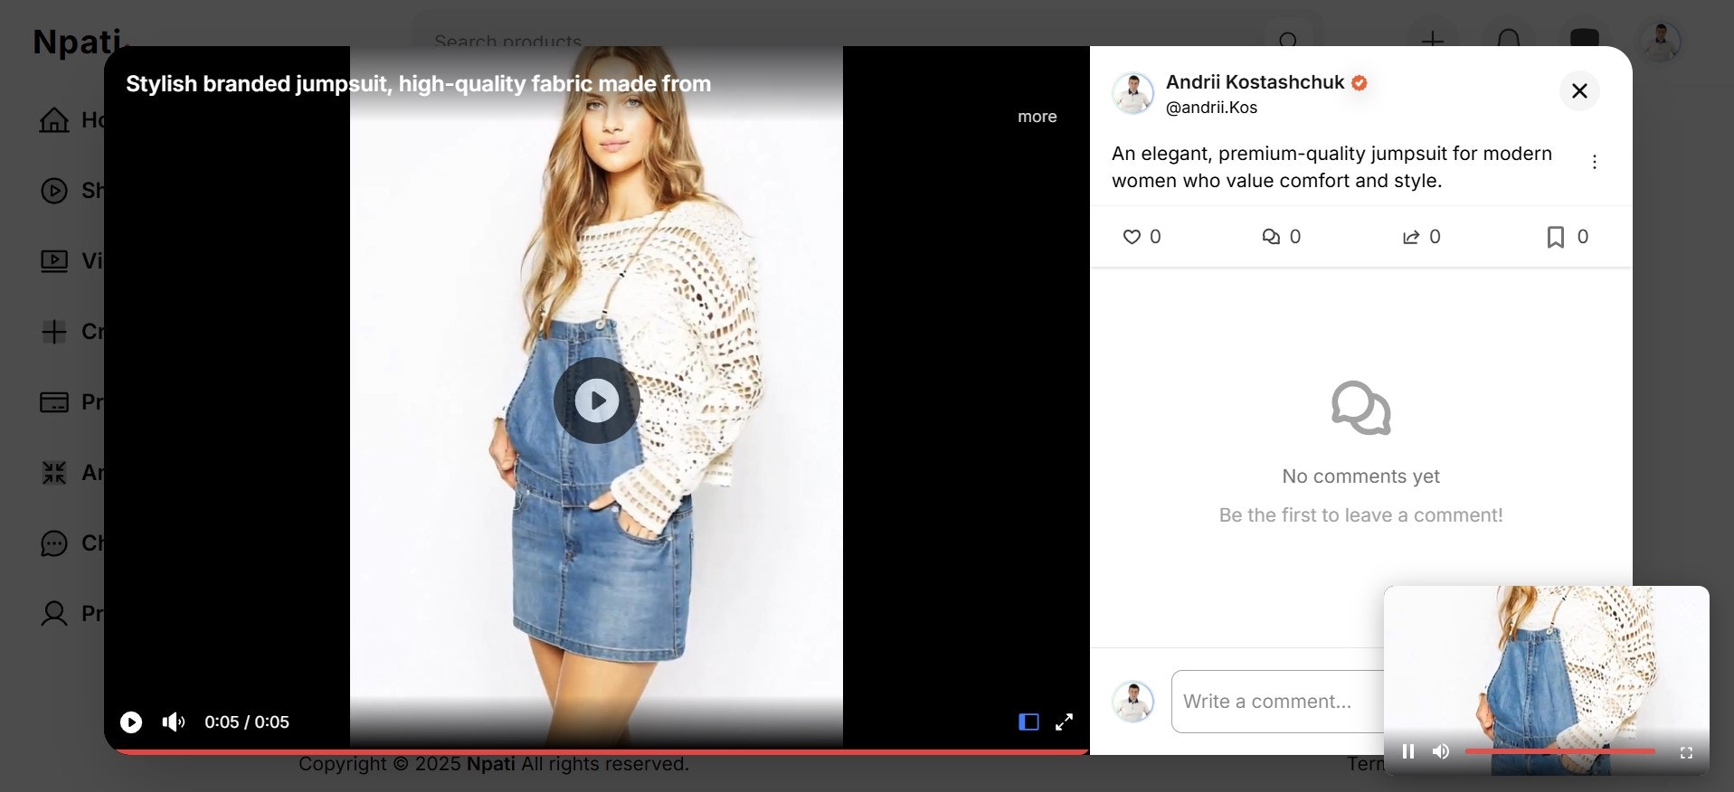Open the user avatar menu in top bar
This screenshot has height=792, width=1734.
click(x=1661, y=42)
